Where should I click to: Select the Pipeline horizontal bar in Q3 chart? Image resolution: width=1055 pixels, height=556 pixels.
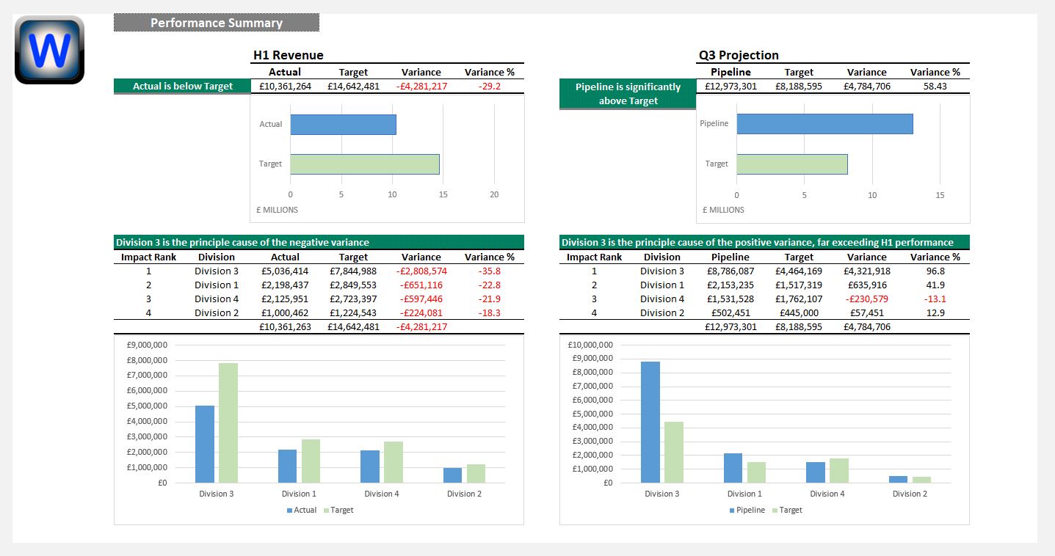(x=824, y=124)
